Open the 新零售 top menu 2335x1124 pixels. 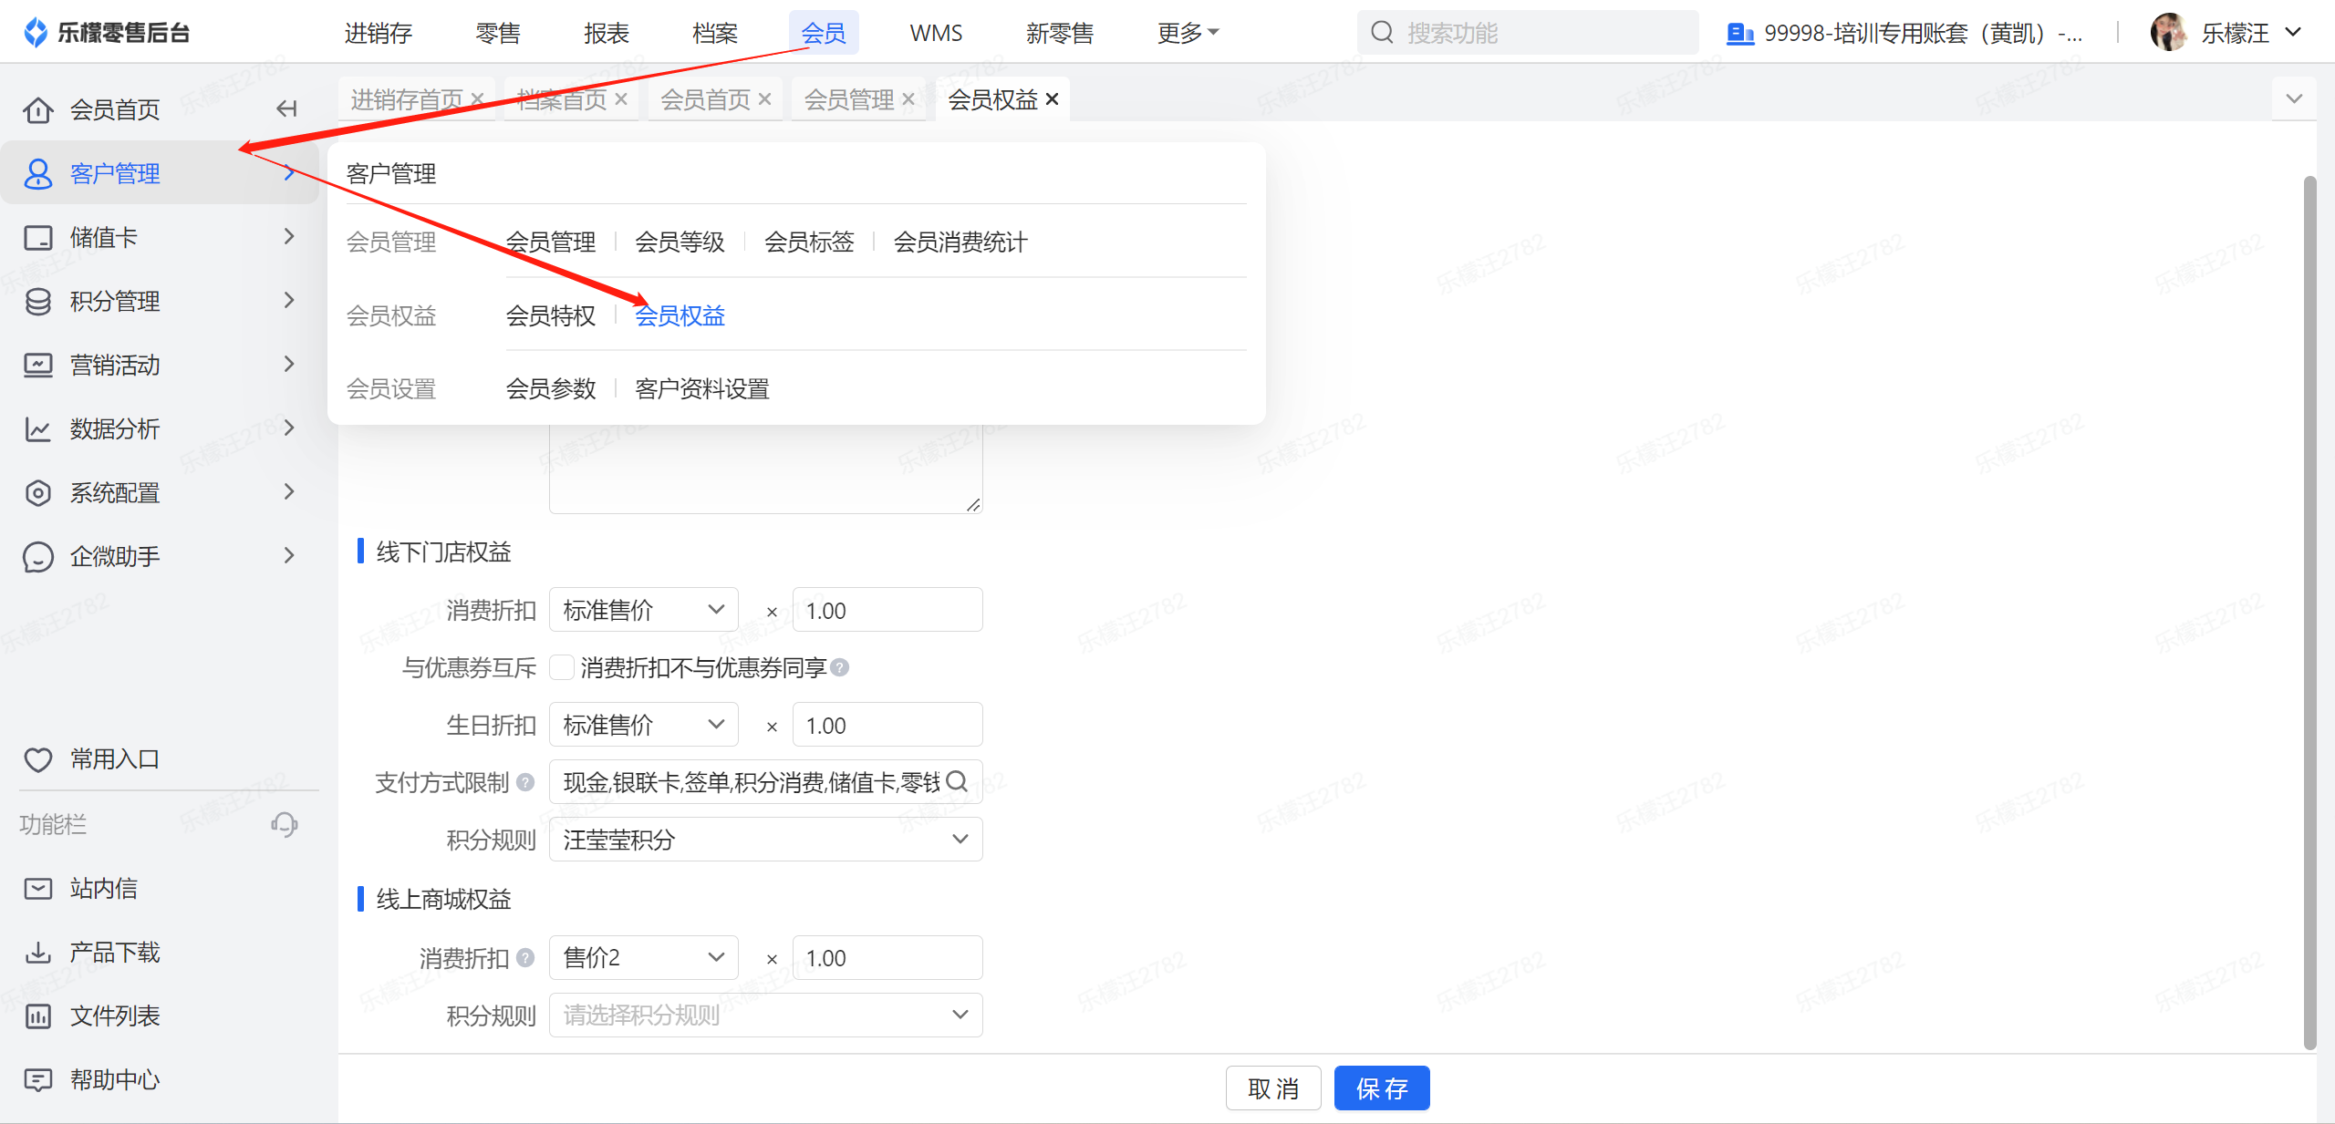click(x=1060, y=33)
